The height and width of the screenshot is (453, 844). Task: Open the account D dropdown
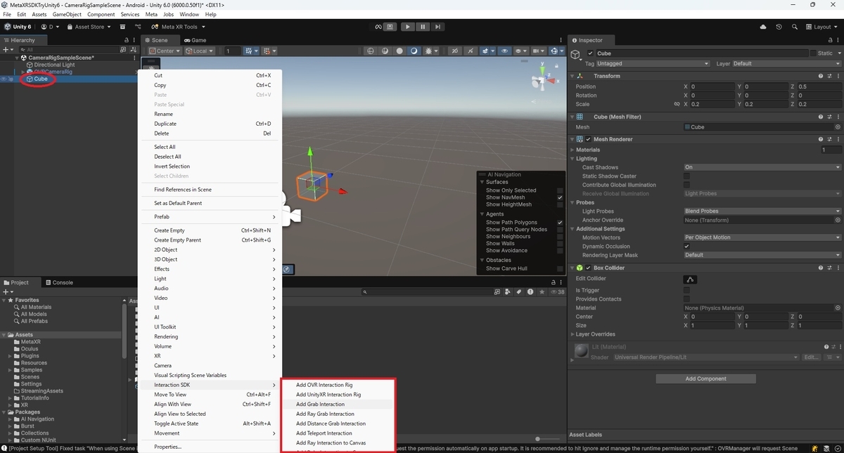pos(49,27)
